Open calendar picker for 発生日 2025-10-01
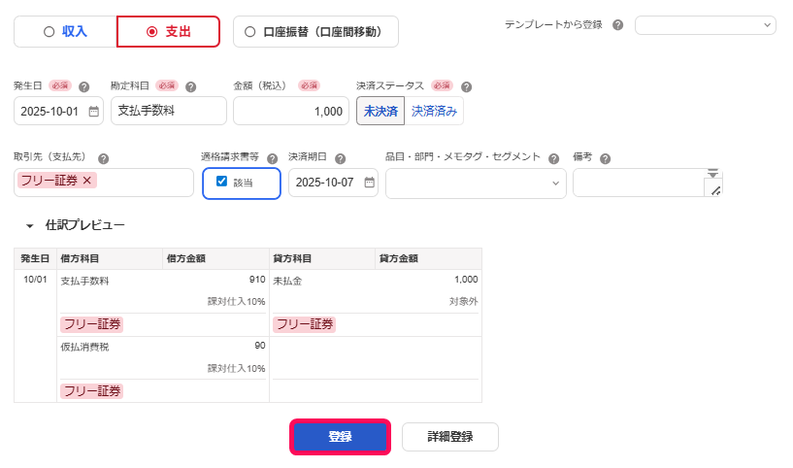The width and height of the screenshot is (793, 468). (93, 112)
